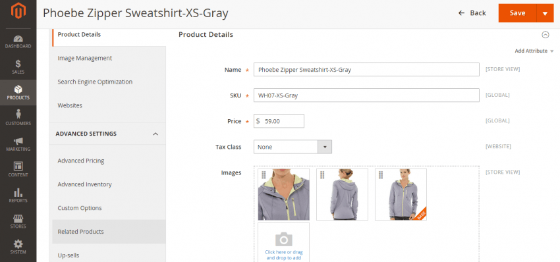Screen dimensions: 560x262
Task: Click the STORE VIEW label beside Name
Action: [x=503, y=69]
